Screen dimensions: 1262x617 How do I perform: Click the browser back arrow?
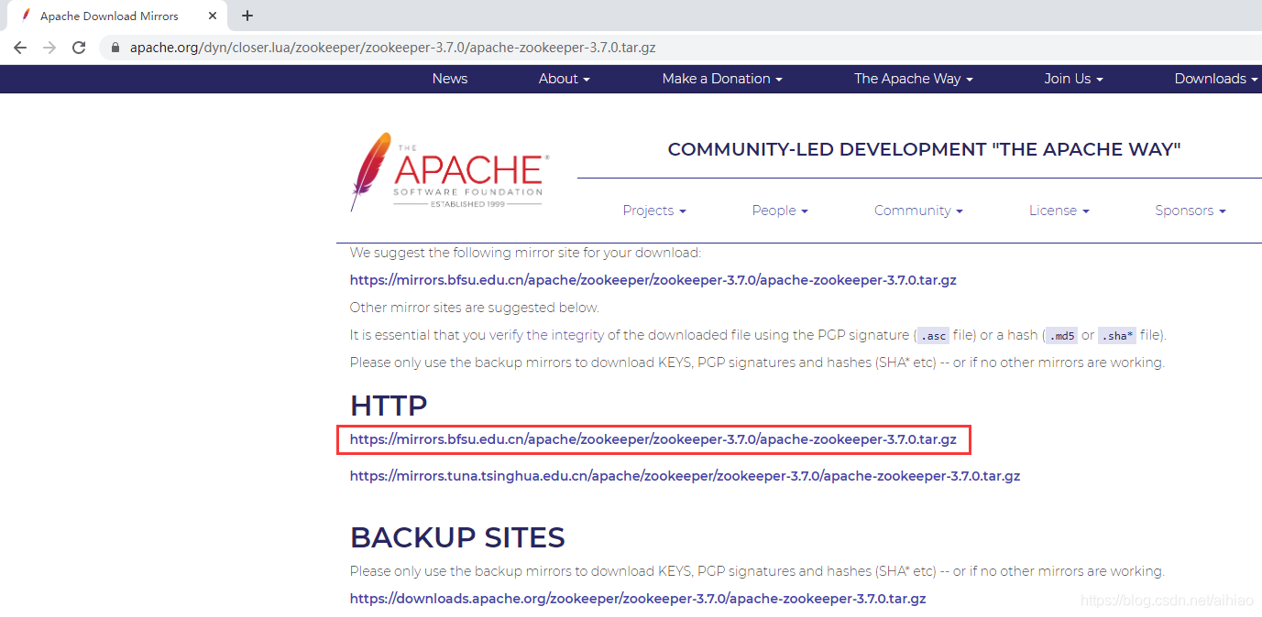(x=20, y=48)
